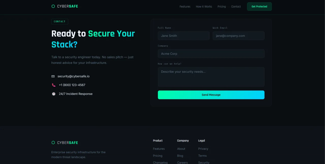Viewport: 325px width, 164px height.
Task: Click the CYBERSAFE wordmark in header
Action: tap(68, 6)
